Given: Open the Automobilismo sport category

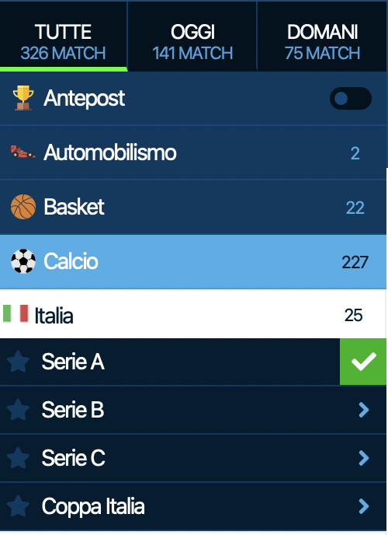Looking at the screenshot, I should pyautogui.click(x=193, y=152).
